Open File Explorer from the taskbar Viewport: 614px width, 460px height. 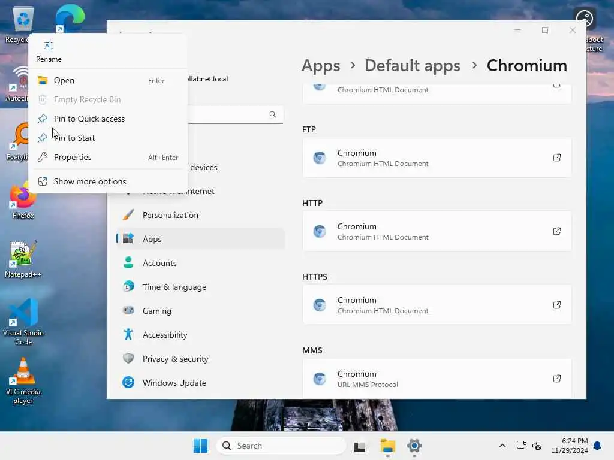(387, 446)
